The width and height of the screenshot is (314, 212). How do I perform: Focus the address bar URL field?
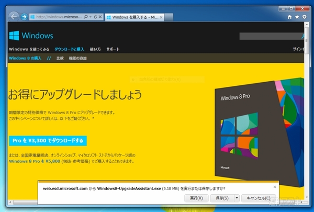[x=59, y=17]
